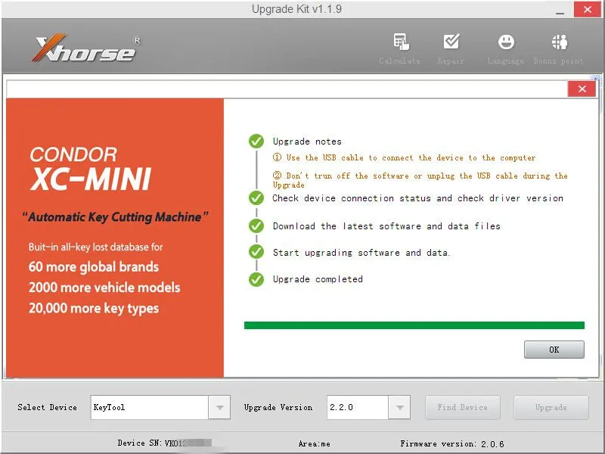Click the KeyTool device field
Image resolution: width=605 pixels, height=454 pixels.
(150, 407)
